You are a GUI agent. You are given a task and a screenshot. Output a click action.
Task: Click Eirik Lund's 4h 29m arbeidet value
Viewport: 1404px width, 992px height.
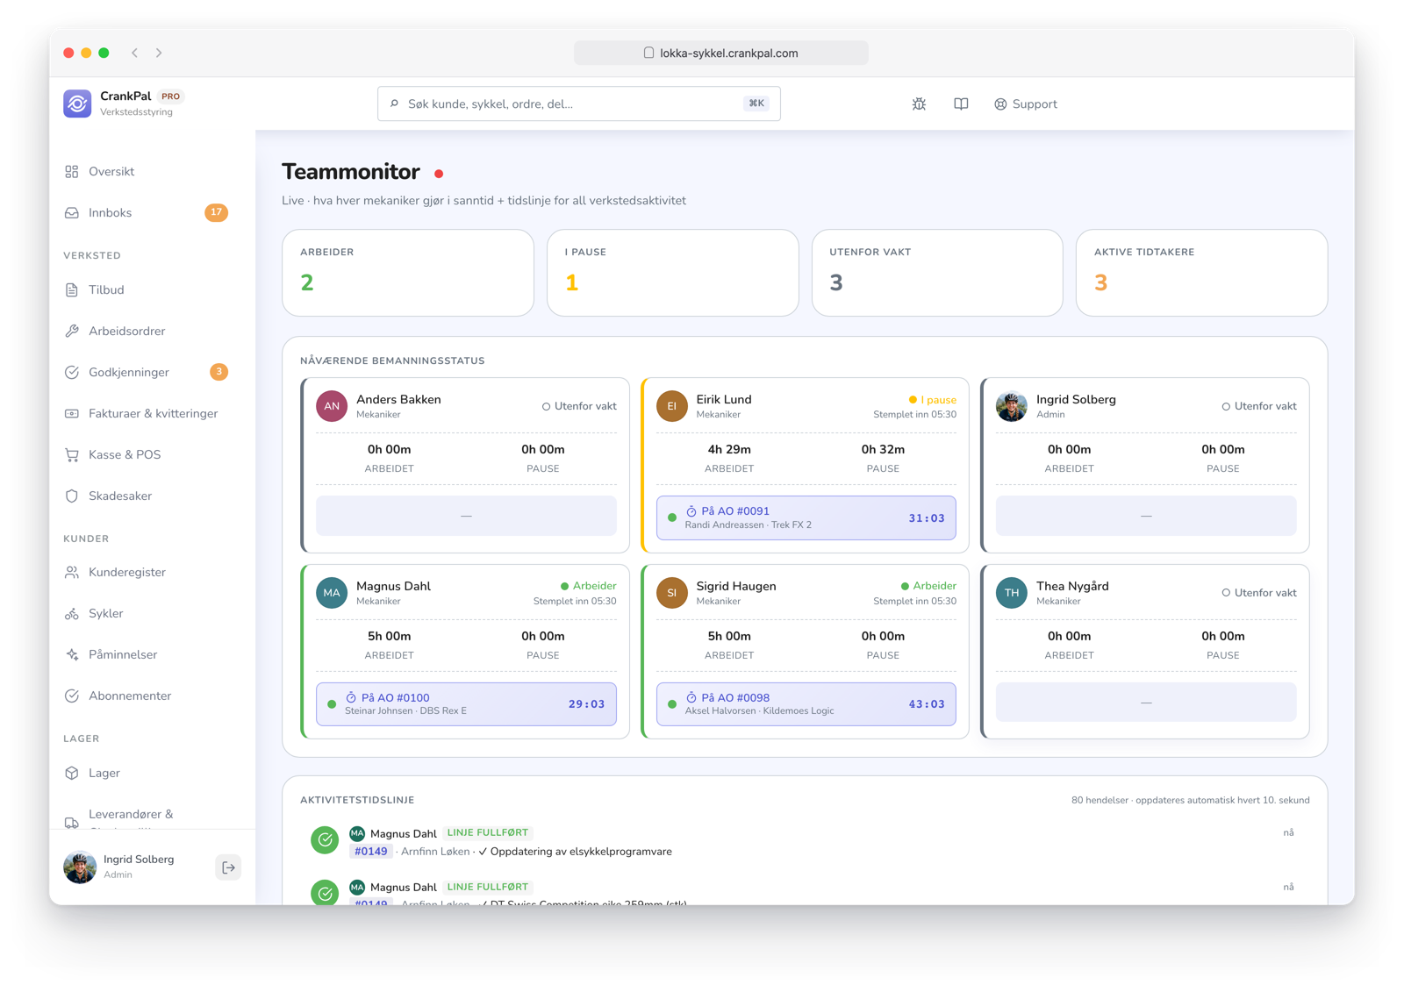(x=729, y=450)
